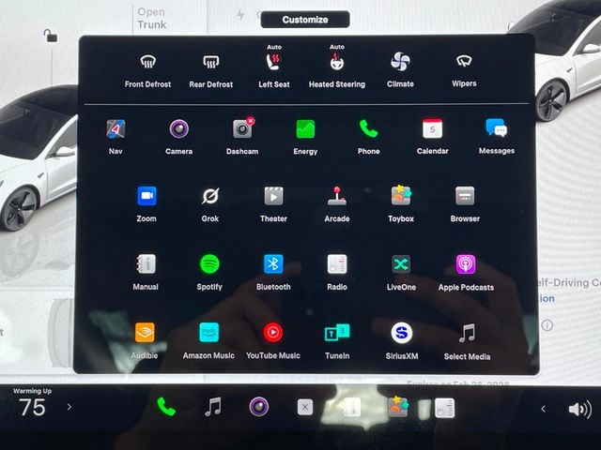This screenshot has width=601, height=450.
Task: Open the Nav app
Action: coord(116,130)
